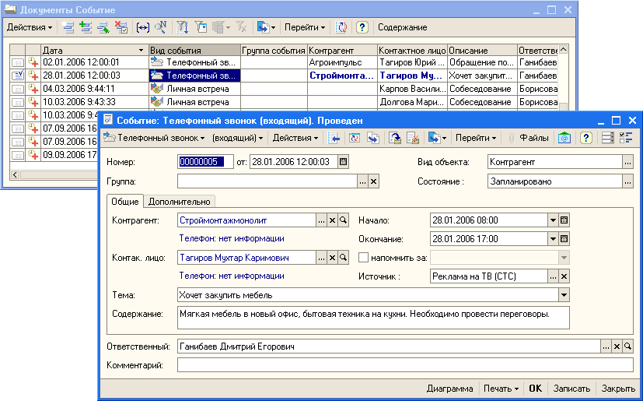Set date interval icon in list toolbar
643x401 pixels.
coord(143,27)
